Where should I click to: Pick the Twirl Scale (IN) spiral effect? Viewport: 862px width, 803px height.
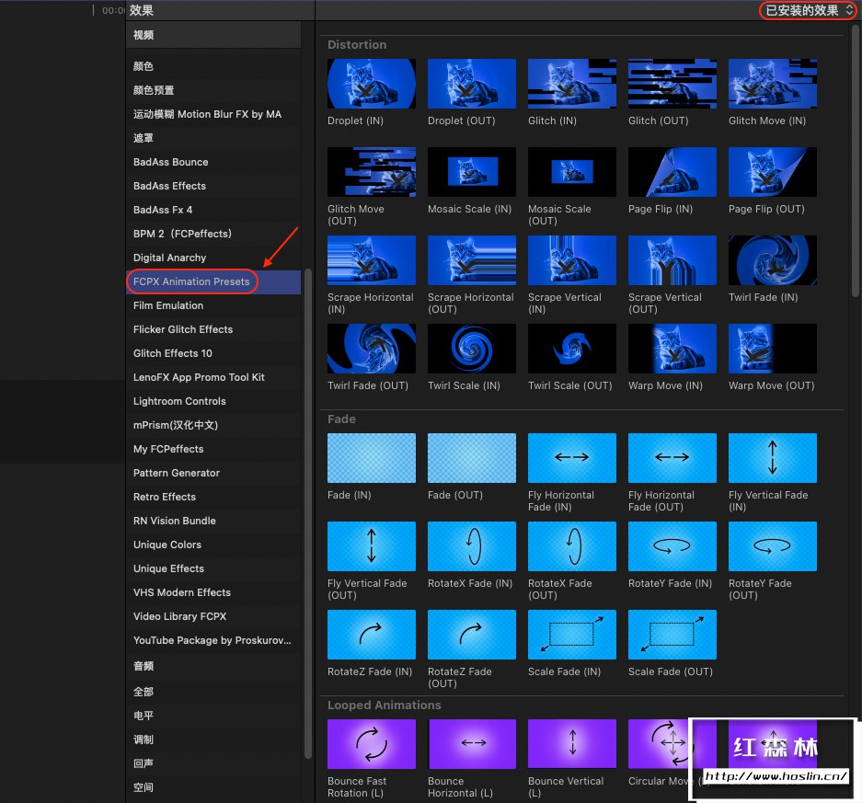(x=472, y=349)
